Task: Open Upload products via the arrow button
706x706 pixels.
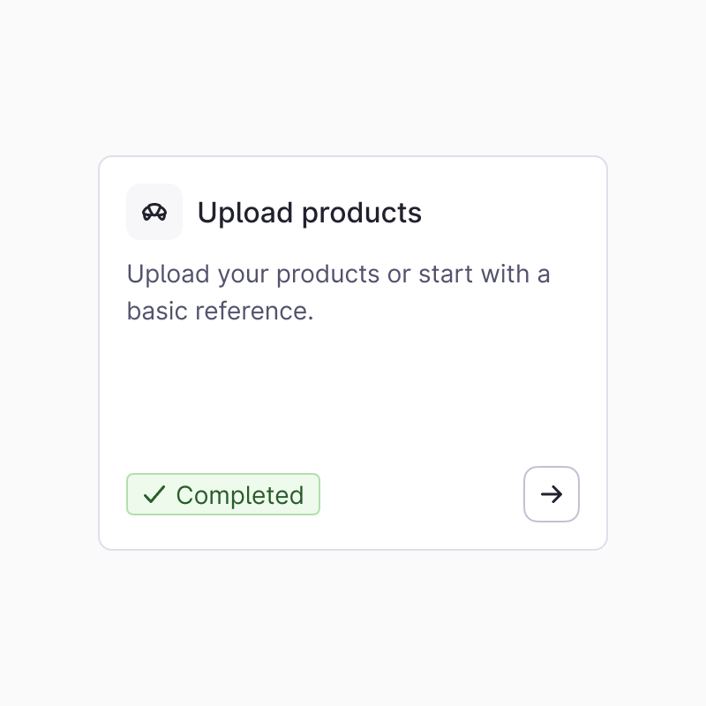Action: click(552, 494)
